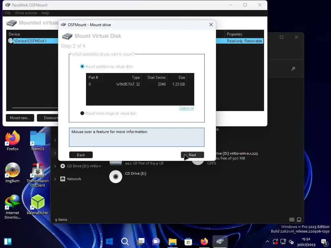This screenshot has height=248, width=331.
Task: Click the OSFMount taskbar icon
Action: point(220,241)
